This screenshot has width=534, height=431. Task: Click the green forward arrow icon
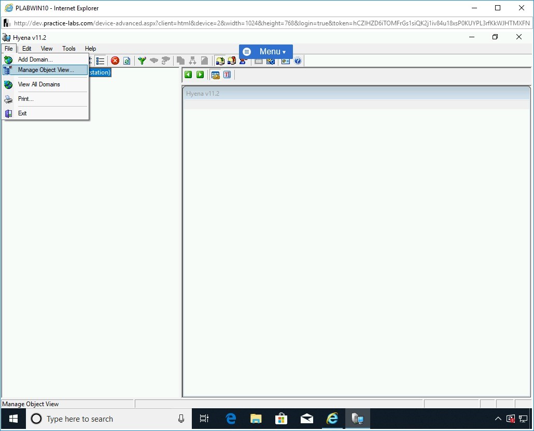200,75
